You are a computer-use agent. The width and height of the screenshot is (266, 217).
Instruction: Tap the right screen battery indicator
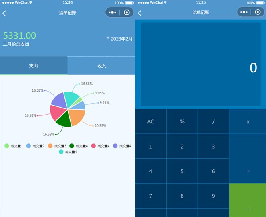(260, 3)
